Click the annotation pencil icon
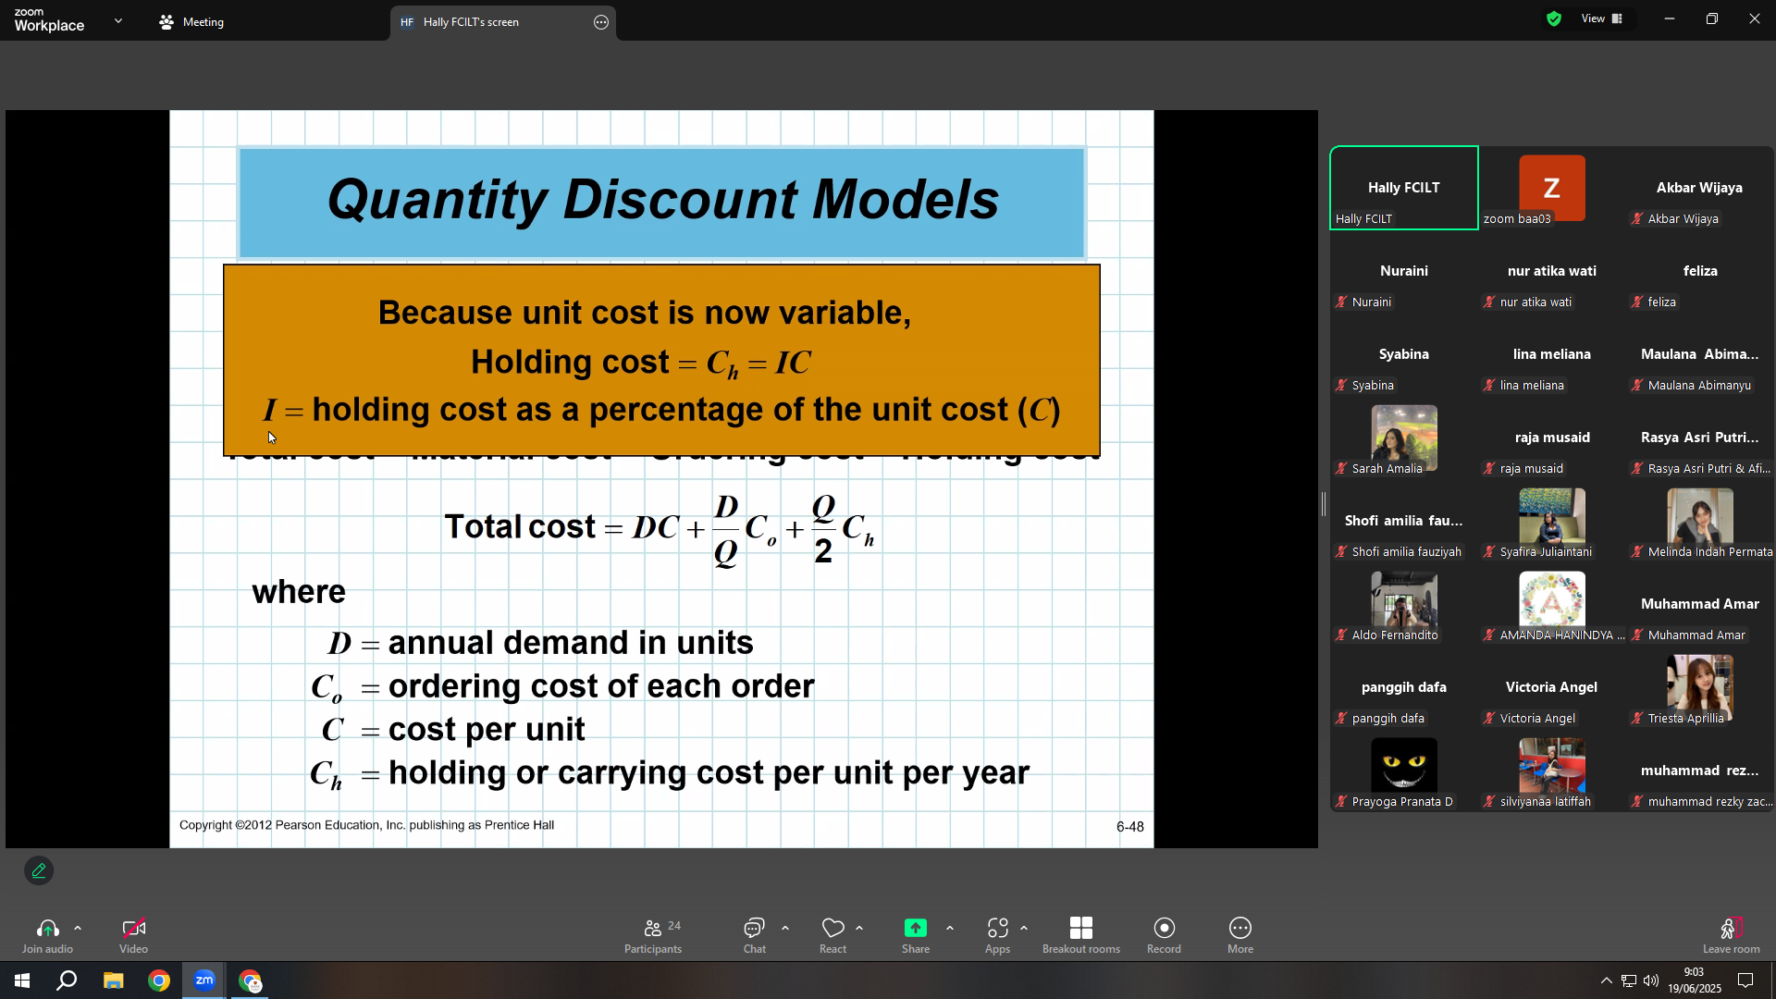Image resolution: width=1776 pixels, height=999 pixels. (39, 870)
